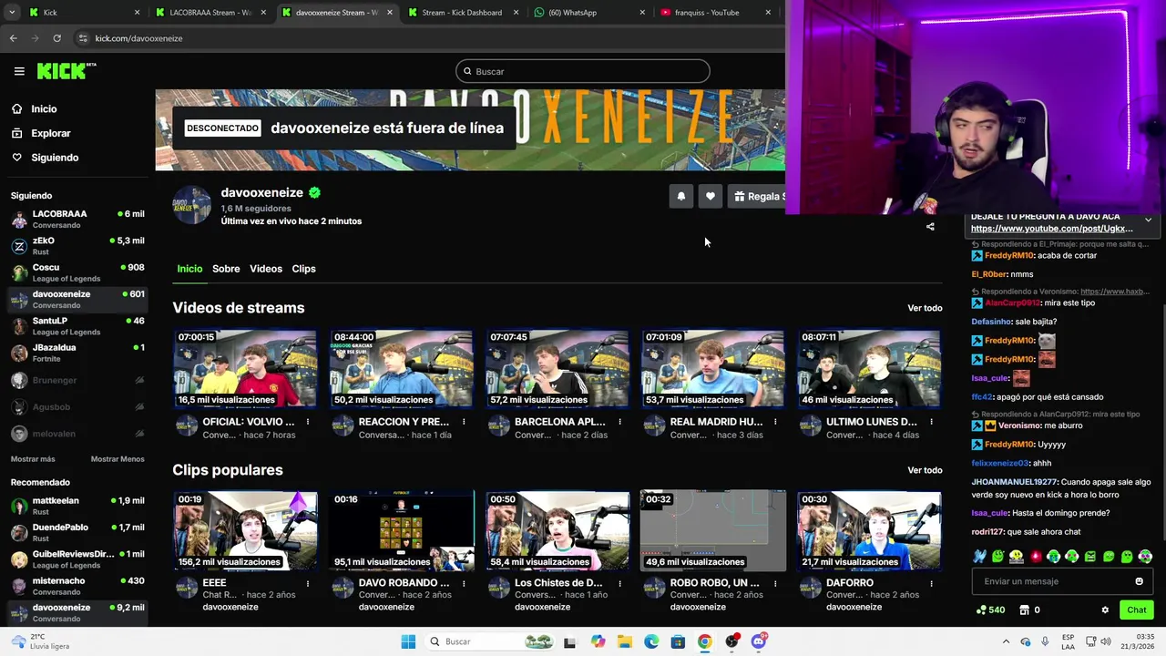Select SantuLP in the Siguiendo list
This screenshot has height=656, width=1166.
coord(77,326)
